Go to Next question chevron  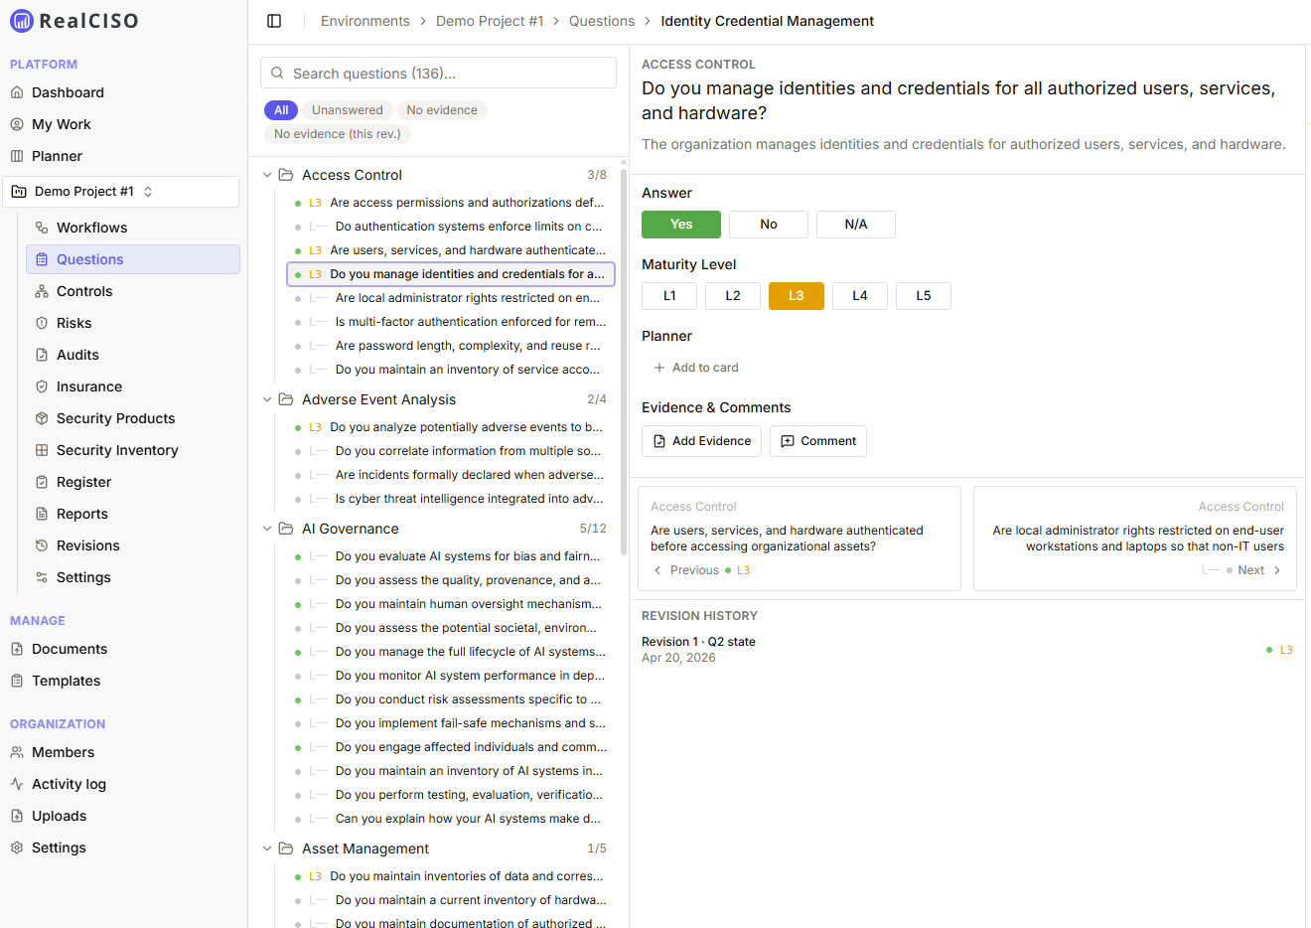click(x=1277, y=570)
